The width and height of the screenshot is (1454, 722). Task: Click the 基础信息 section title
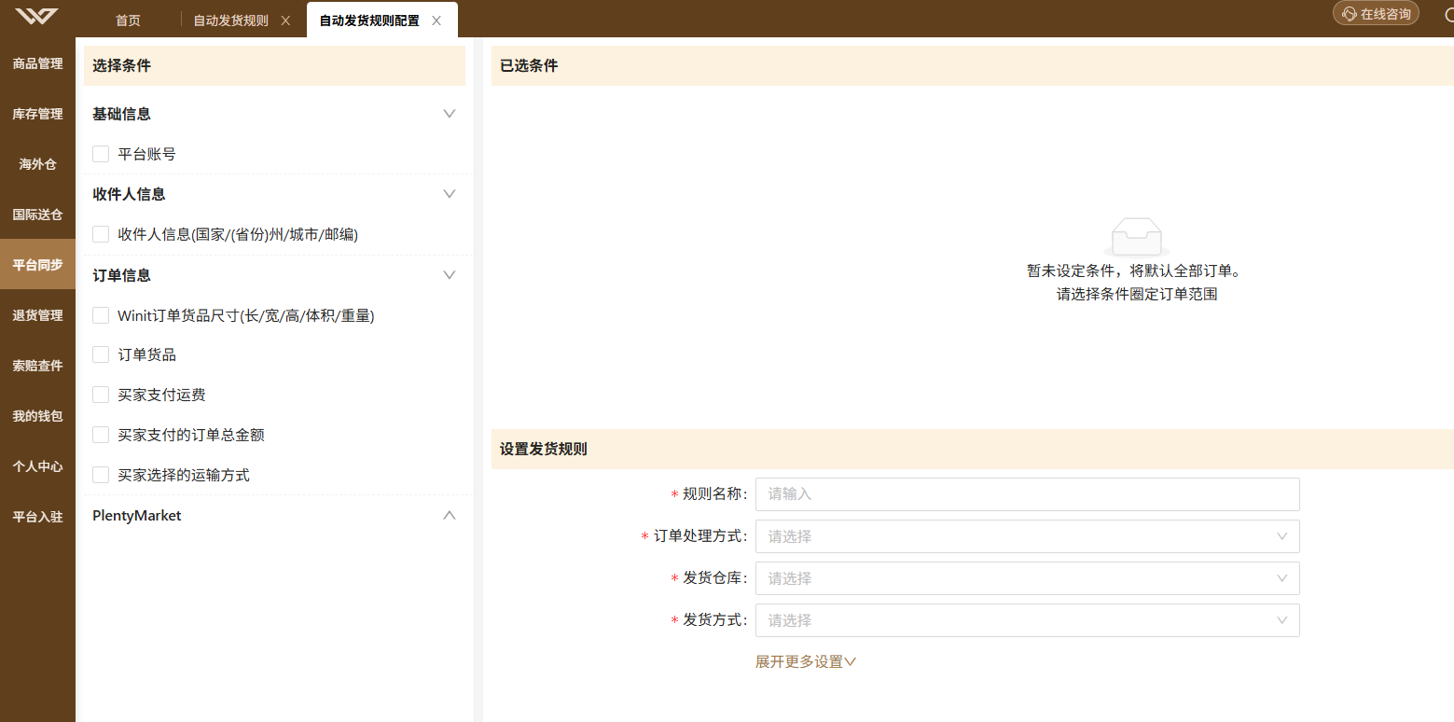[x=122, y=114]
